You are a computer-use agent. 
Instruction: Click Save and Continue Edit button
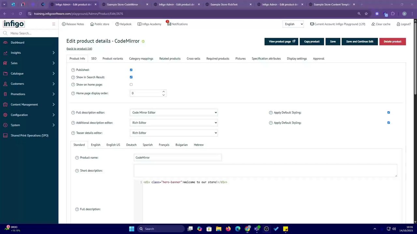pos(360,42)
